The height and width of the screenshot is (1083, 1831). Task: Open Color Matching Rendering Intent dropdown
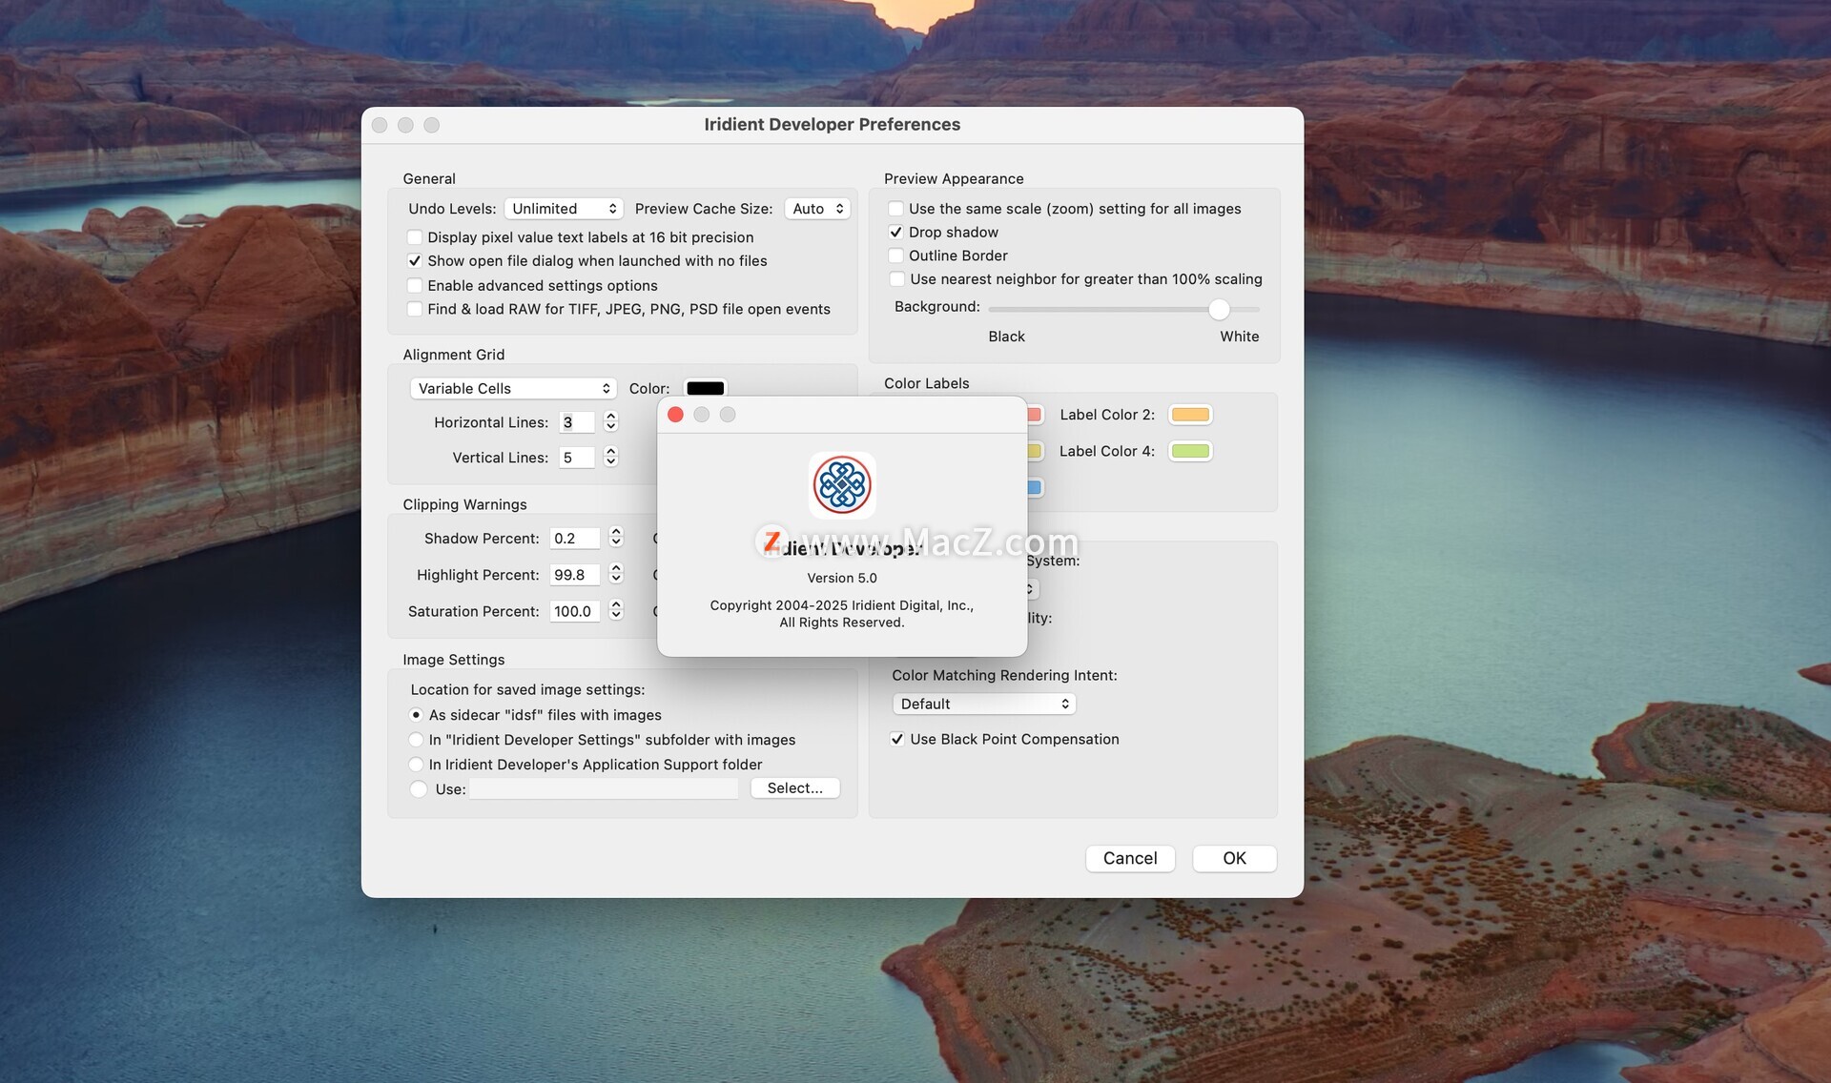(x=983, y=704)
